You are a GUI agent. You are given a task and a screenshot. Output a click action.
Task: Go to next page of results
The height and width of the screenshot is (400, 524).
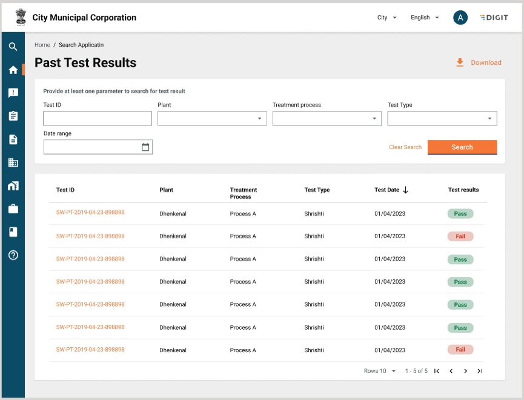465,371
